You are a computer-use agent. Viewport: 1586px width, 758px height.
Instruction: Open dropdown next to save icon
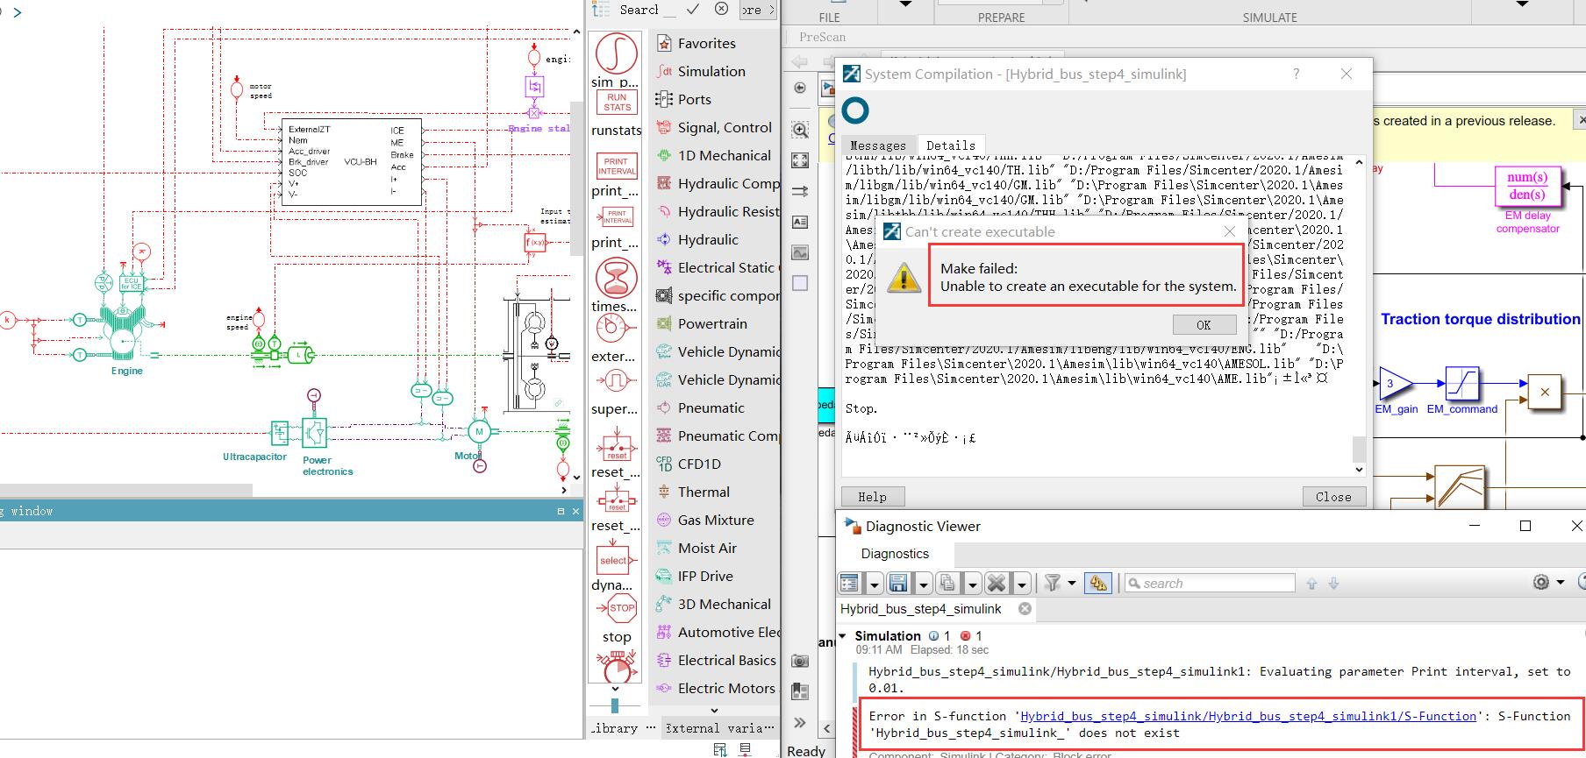coord(923,584)
